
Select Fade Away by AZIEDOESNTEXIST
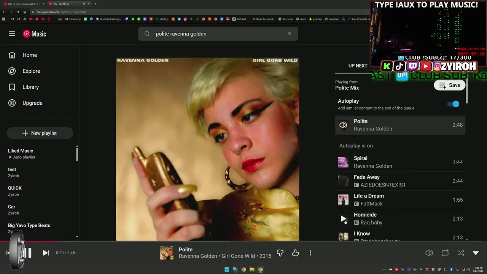[400, 181]
